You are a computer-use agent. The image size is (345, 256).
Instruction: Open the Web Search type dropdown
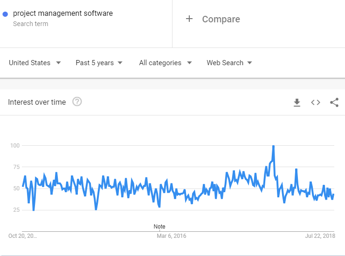click(x=229, y=63)
